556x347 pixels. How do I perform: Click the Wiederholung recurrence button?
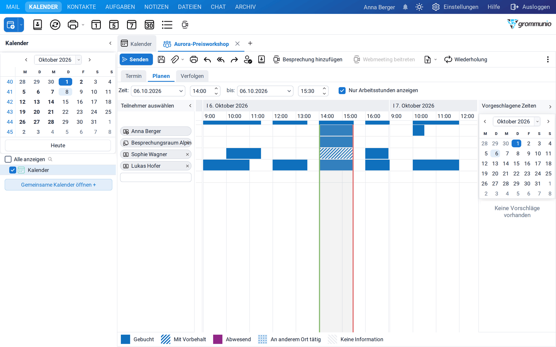click(466, 59)
